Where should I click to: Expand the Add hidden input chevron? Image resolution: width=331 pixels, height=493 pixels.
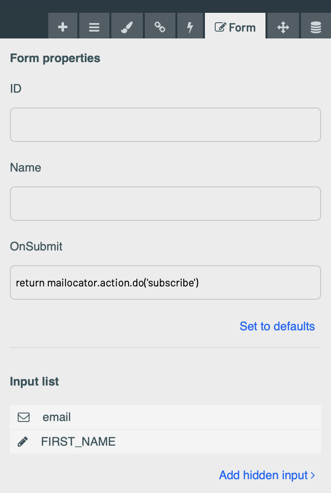point(313,475)
